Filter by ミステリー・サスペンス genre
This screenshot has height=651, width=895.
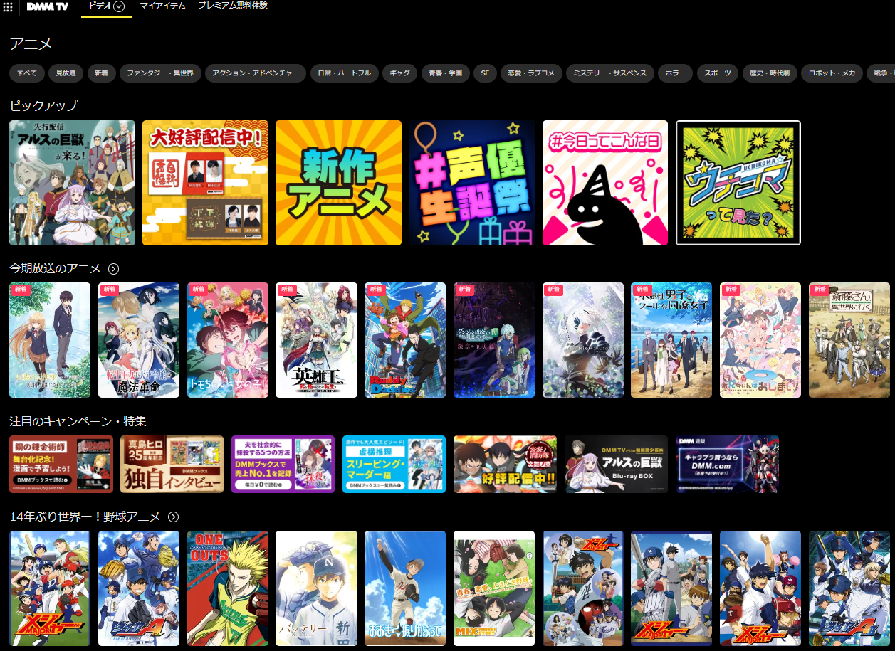tap(609, 73)
